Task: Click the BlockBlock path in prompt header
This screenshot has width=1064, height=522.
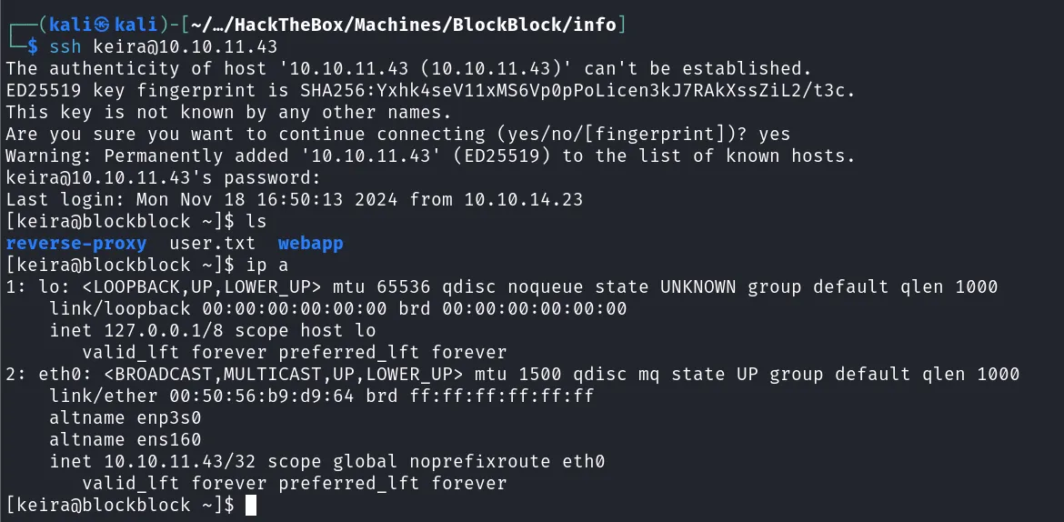Action: coord(518,25)
